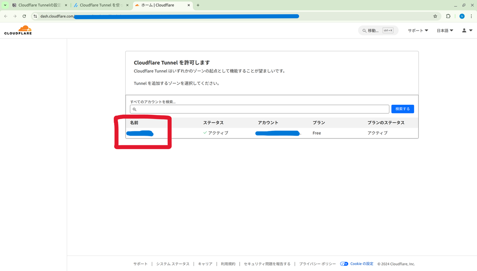Image resolution: width=477 pixels, height=271 pixels.
Task: Open the footer サポート link
Action: [x=140, y=264]
